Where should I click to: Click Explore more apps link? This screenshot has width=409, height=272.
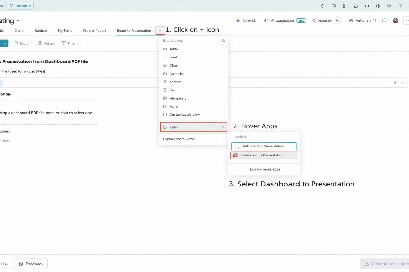[265, 169]
